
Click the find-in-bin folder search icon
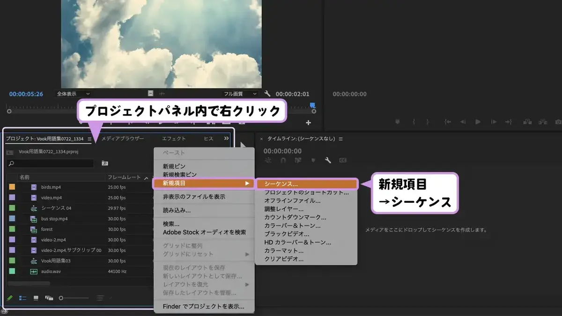coord(105,163)
